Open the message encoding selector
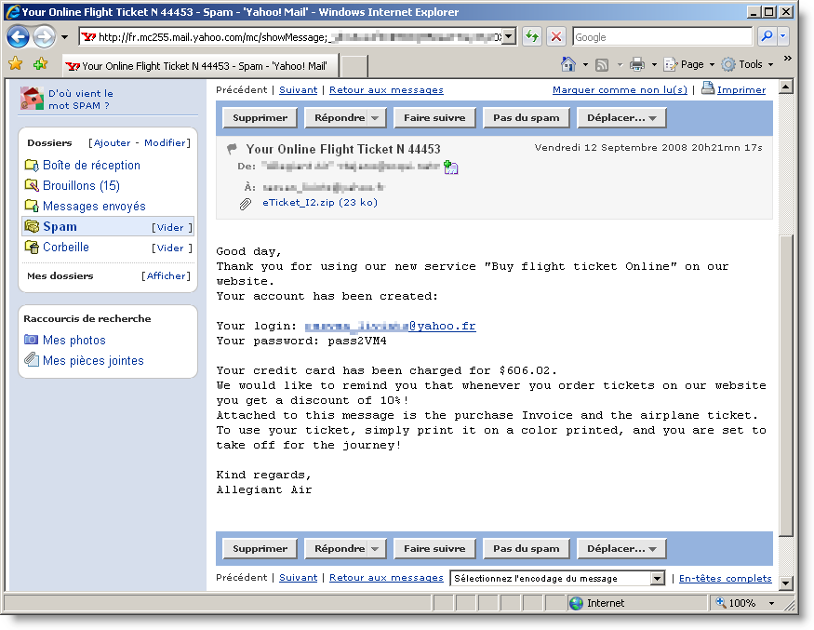 click(x=557, y=578)
